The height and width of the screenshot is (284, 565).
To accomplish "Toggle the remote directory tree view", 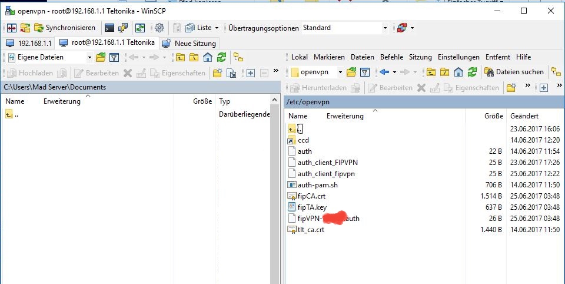I will 556,72.
